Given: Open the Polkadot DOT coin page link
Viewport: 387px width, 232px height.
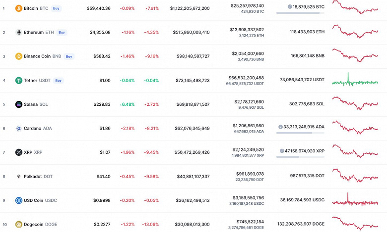Looking at the screenshot, I should (x=38, y=176).
